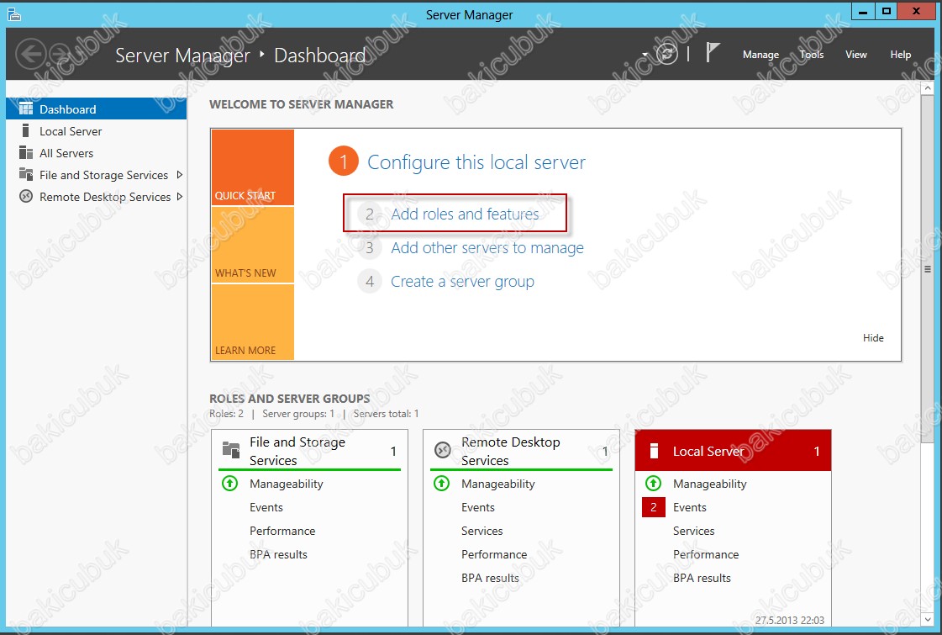
Task: Expand Remote Desktop Services in sidebar
Action: click(179, 197)
